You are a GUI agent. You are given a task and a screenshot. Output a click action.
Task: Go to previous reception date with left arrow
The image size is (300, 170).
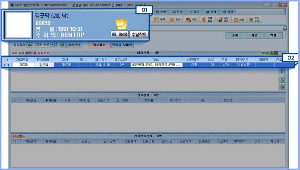click(x=30, y=45)
